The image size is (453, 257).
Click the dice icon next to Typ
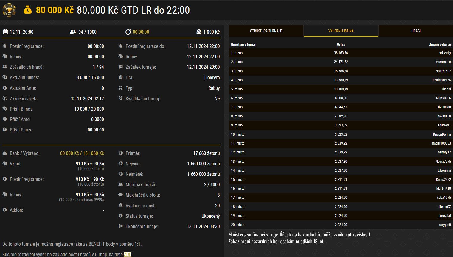[121, 88]
